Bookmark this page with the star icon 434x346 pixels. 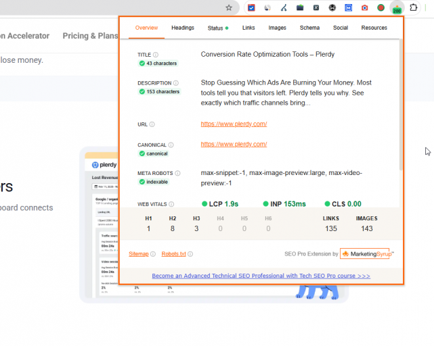click(x=229, y=7)
